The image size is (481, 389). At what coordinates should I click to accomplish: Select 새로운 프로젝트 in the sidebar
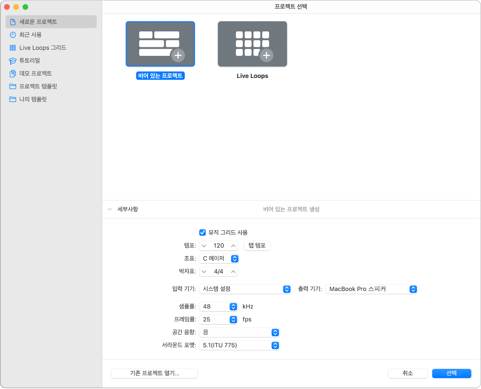(51, 22)
